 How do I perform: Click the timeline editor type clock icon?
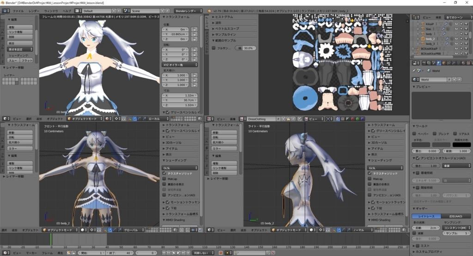coord(6,253)
